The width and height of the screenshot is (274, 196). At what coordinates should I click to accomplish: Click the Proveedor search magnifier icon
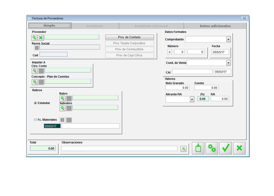pyautogui.click(x=34, y=38)
